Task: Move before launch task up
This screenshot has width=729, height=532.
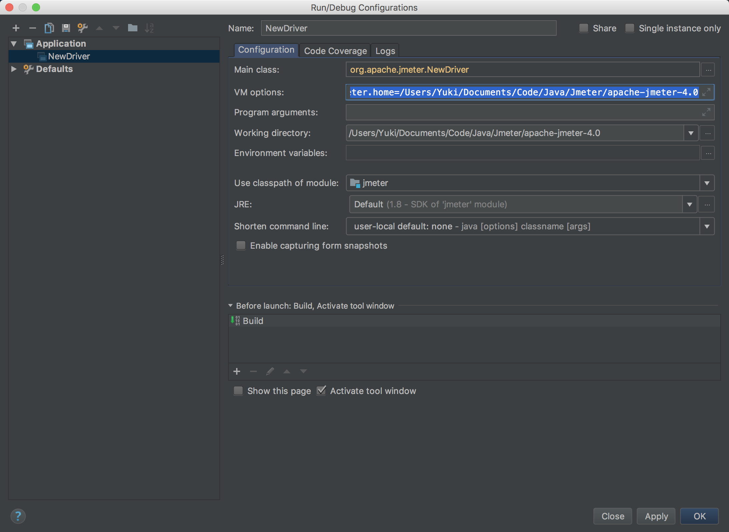Action: (287, 371)
